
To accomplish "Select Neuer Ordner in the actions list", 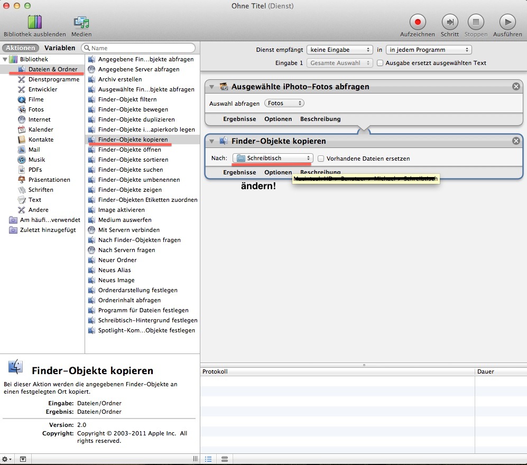I will 117,260.
